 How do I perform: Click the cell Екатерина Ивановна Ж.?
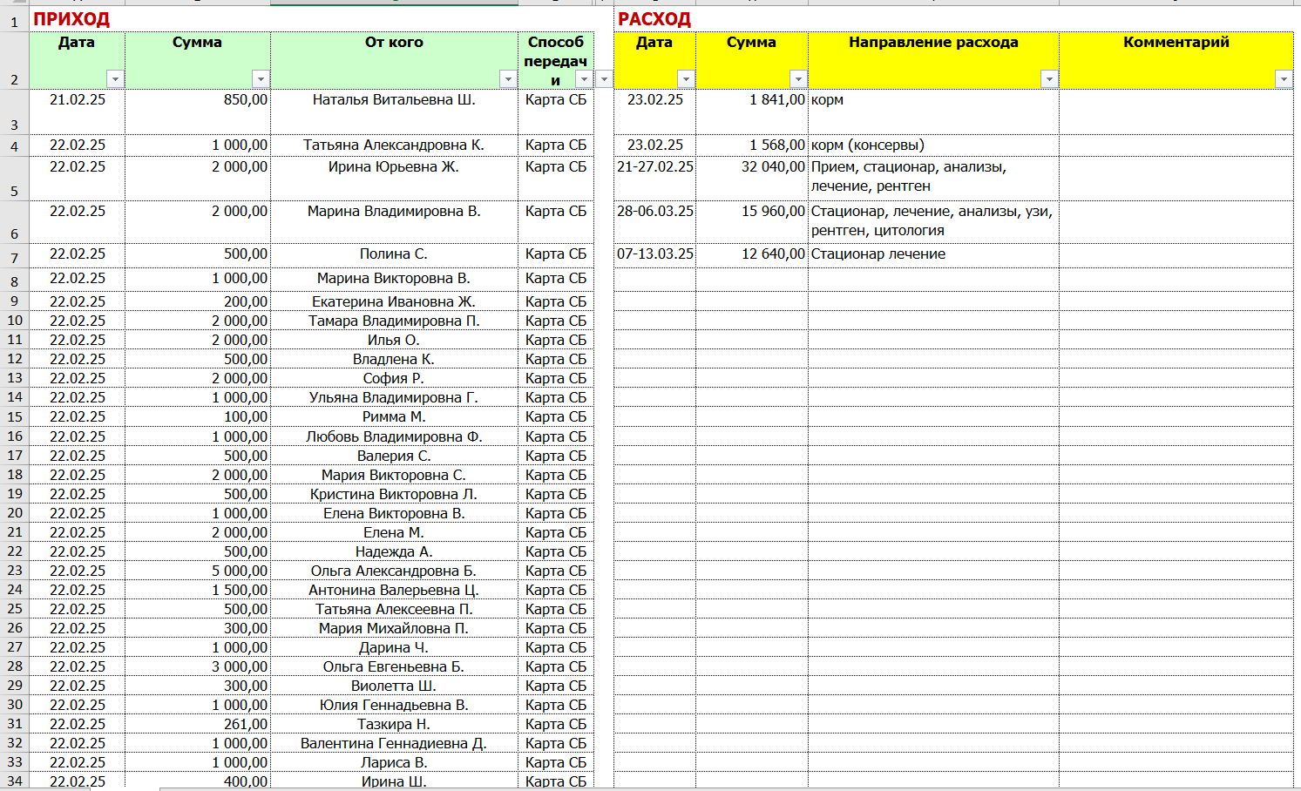point(395,301)
